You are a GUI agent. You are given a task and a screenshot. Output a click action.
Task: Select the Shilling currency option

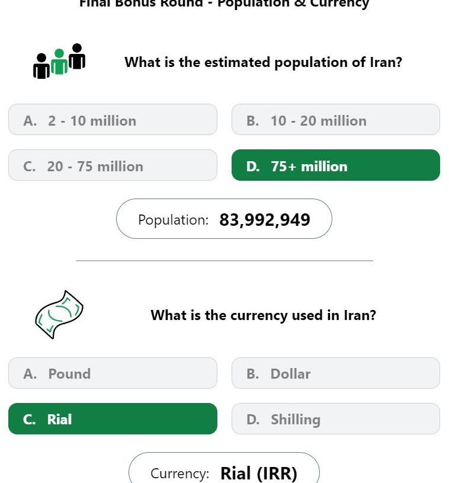coord(336,418)
